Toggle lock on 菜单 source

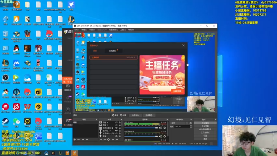[120, 136]
